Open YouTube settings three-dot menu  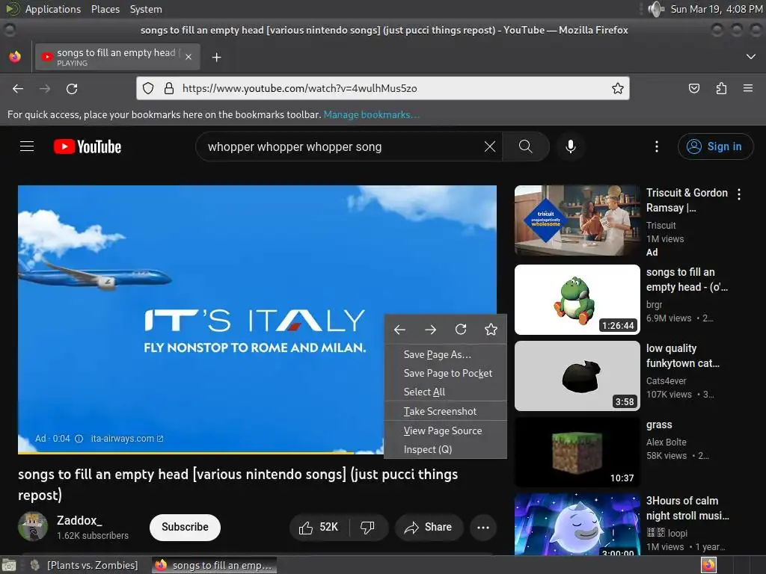(657, 146)
